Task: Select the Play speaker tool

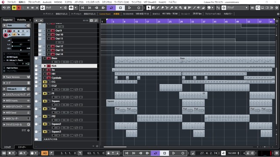Action: [x=199, y=8]
